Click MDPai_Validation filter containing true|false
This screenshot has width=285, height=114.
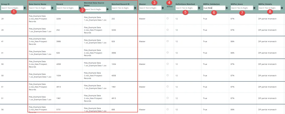[214, 8]
